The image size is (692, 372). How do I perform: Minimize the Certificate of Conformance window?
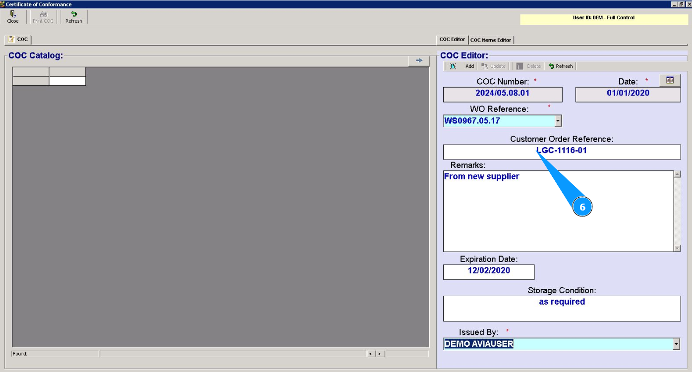[675, 4]
